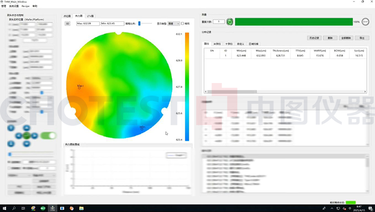Switch to the LTV图 tab
This screenshot has width=375, height=212.
(x=90, y=16)
